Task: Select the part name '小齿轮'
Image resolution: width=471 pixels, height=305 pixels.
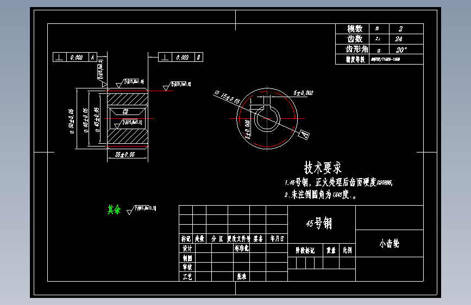Action: click(390, 244)
